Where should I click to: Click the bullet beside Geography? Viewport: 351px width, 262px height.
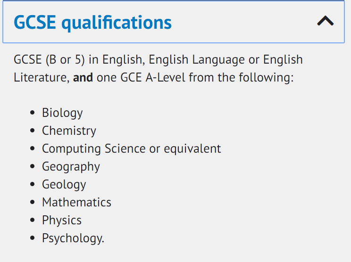click(33, 166)
